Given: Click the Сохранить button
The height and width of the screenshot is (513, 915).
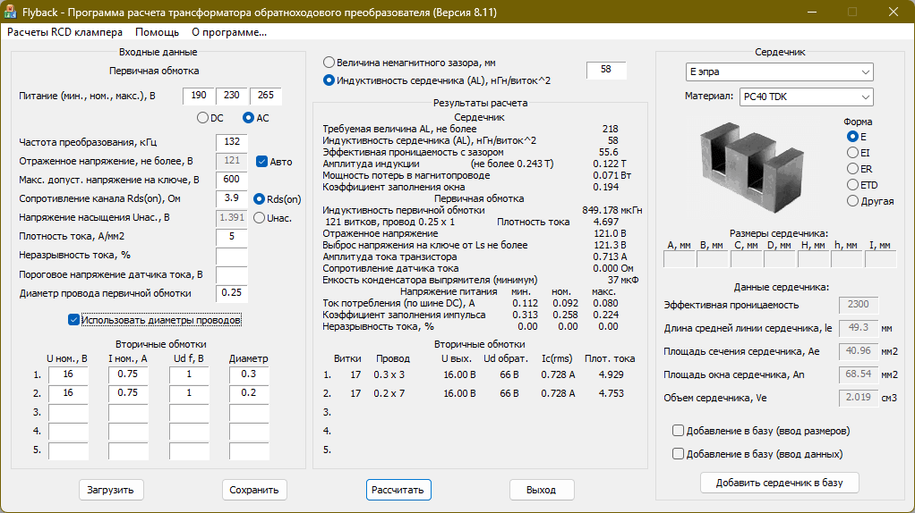Looking at the screenshot, I should [254, 490].
